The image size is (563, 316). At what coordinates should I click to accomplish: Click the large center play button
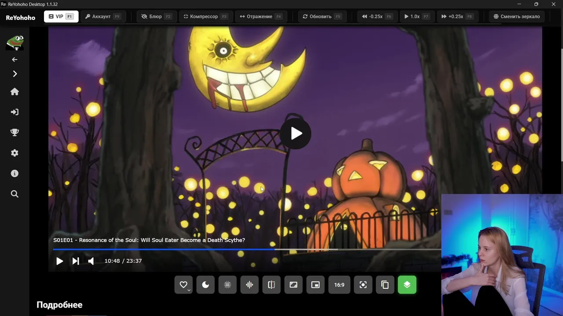(x=296, y=133)
